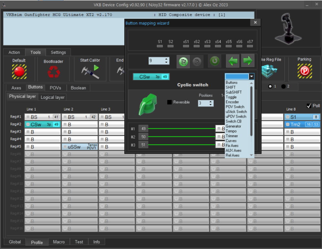Select radio button 2

click(283, 86)
